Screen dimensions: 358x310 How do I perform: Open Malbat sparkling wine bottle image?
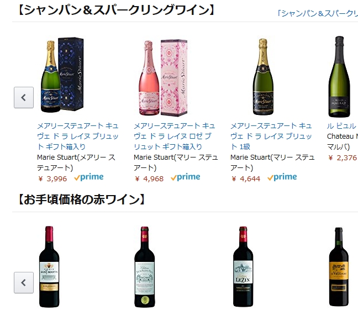[x=339, y=76]
